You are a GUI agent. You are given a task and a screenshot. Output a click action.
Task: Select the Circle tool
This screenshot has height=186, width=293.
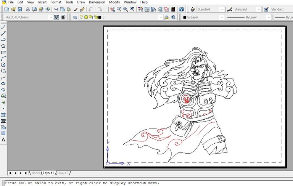[3, 65]
